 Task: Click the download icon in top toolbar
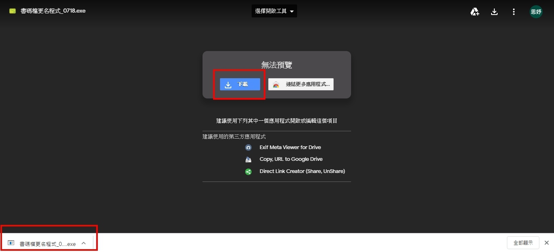click(494, 12)
